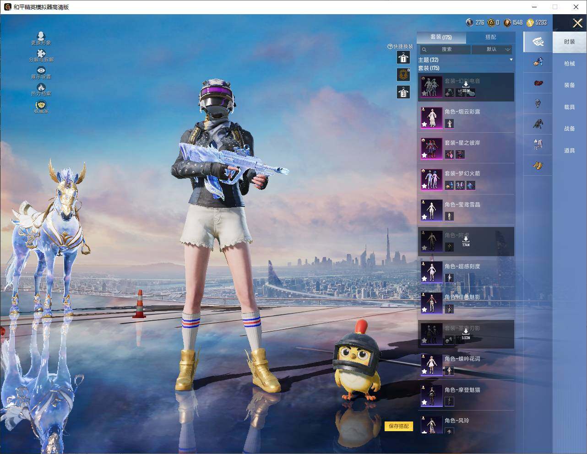Select the red hat category icon
The width and height of the screenshot is (587, 454).
tap(538, 83)
